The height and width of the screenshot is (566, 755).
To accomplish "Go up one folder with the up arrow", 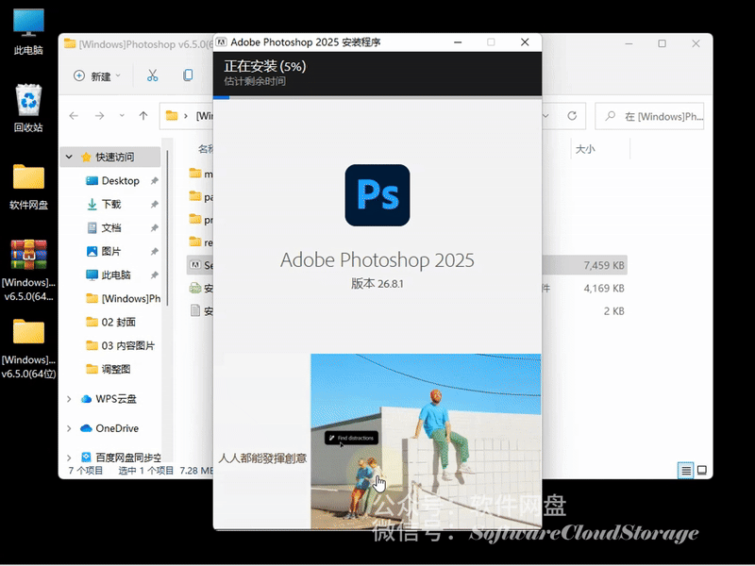I will [x=143, y=116].
